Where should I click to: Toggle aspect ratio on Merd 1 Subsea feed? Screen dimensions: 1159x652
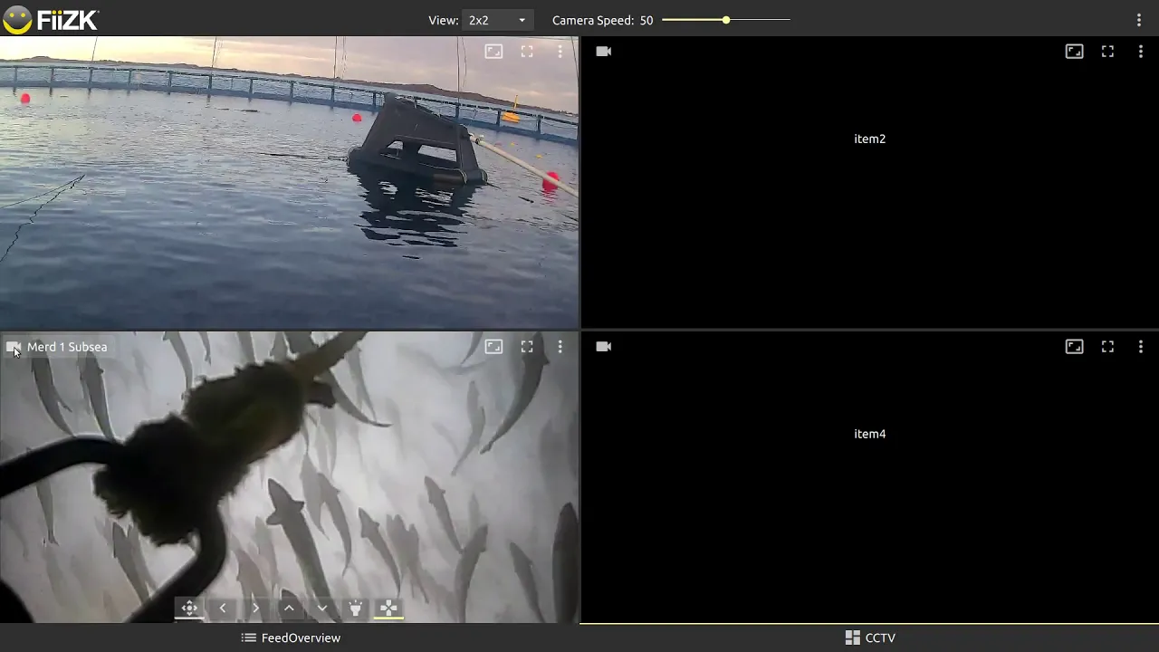pyautogui.click(x=493, y=347)
